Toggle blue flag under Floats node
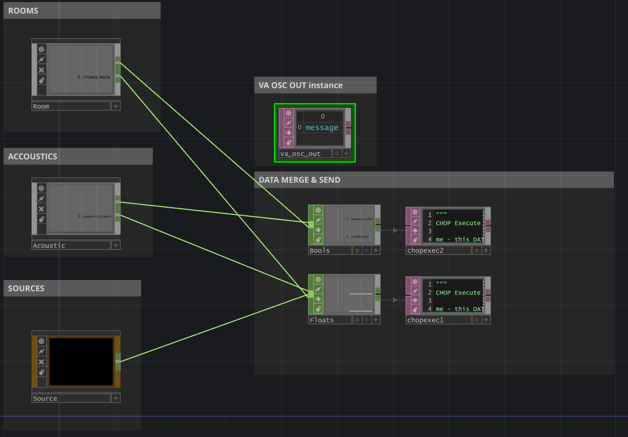Screen dimensions: 628x437 coord(366,320)
